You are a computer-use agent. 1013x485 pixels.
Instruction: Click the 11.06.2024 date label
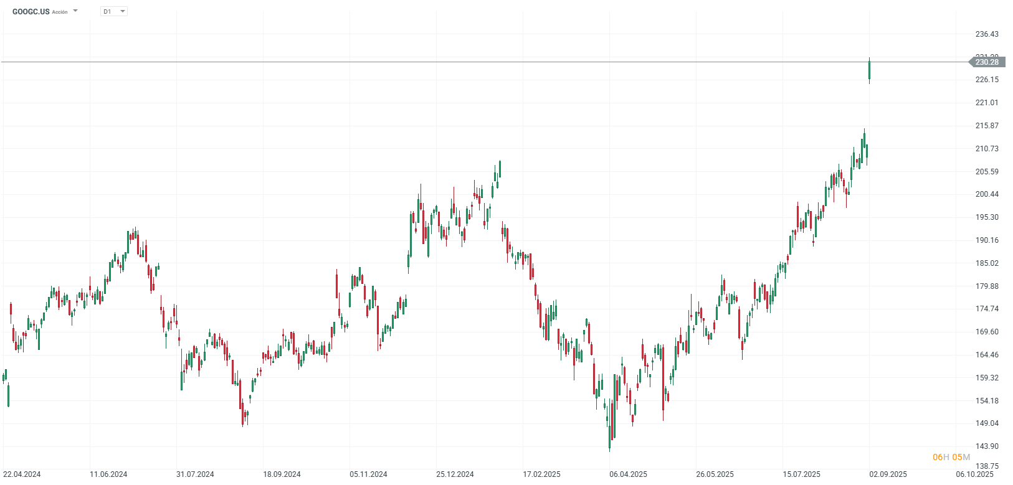pos(108,474)
